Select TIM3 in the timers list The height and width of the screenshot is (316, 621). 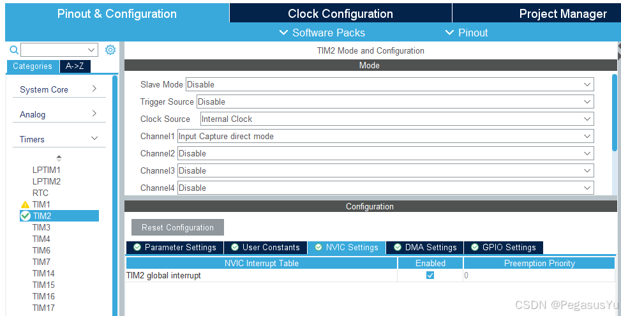pos(41,228)
